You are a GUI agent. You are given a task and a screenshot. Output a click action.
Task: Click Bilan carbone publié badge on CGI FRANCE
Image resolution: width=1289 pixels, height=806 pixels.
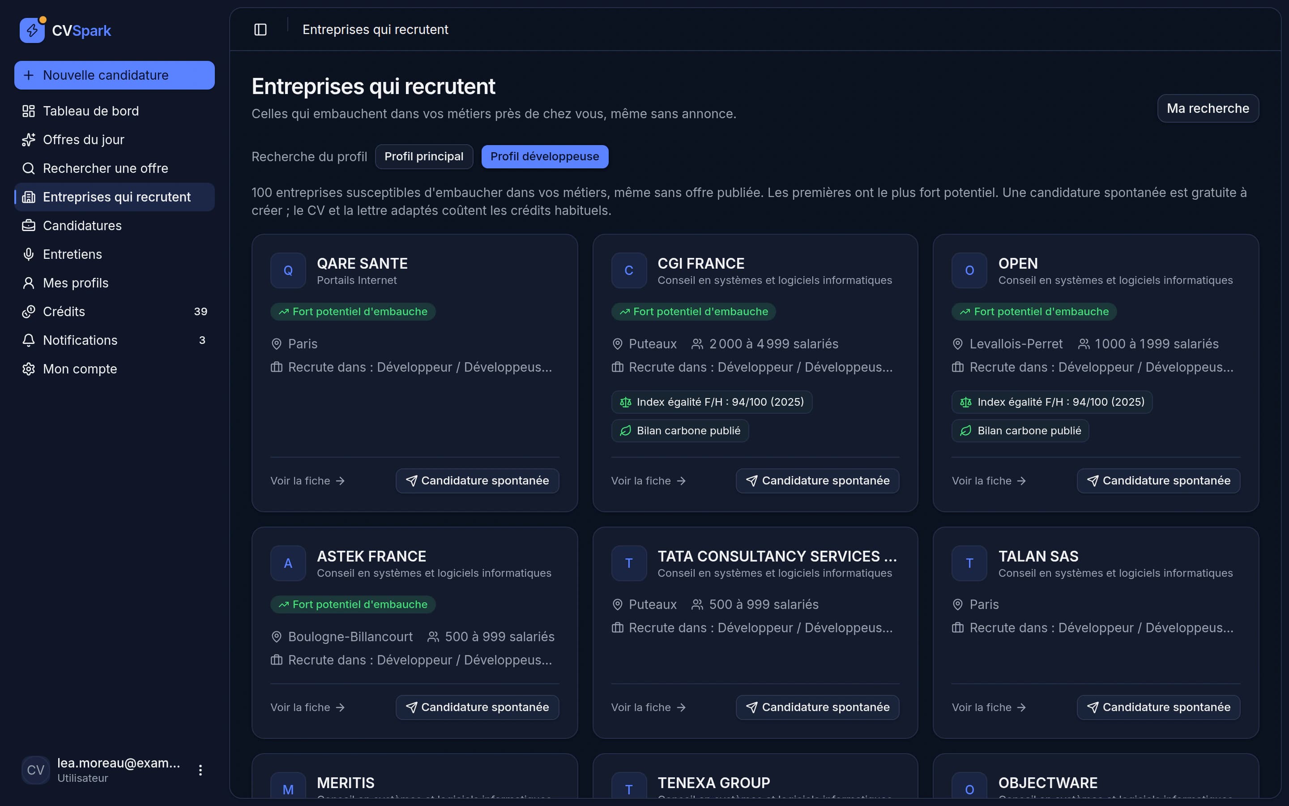(x=680, y=431)
